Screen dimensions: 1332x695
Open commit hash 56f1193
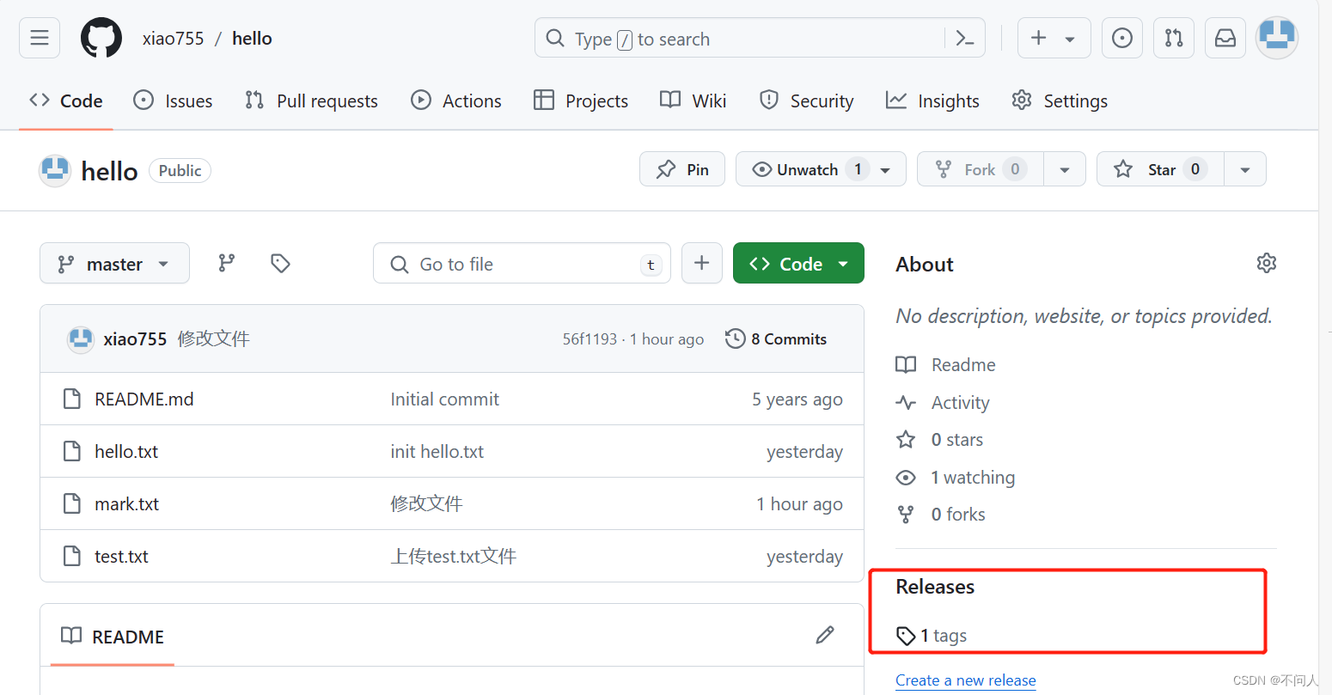pyautogui.click(x=590, y=339)
